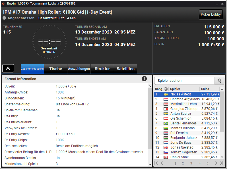Click flag beside Benjamin Juhasz
The height and width of the screenshot is (169, 227).
(x=166, y=138)
